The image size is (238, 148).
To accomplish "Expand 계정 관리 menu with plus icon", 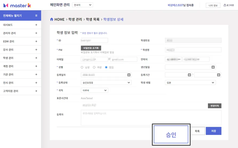I will click(x=36, y=66).
